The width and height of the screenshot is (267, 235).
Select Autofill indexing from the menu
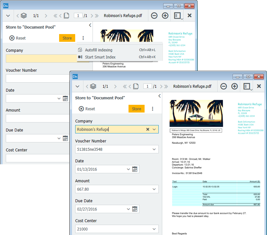tap(99, 50)
